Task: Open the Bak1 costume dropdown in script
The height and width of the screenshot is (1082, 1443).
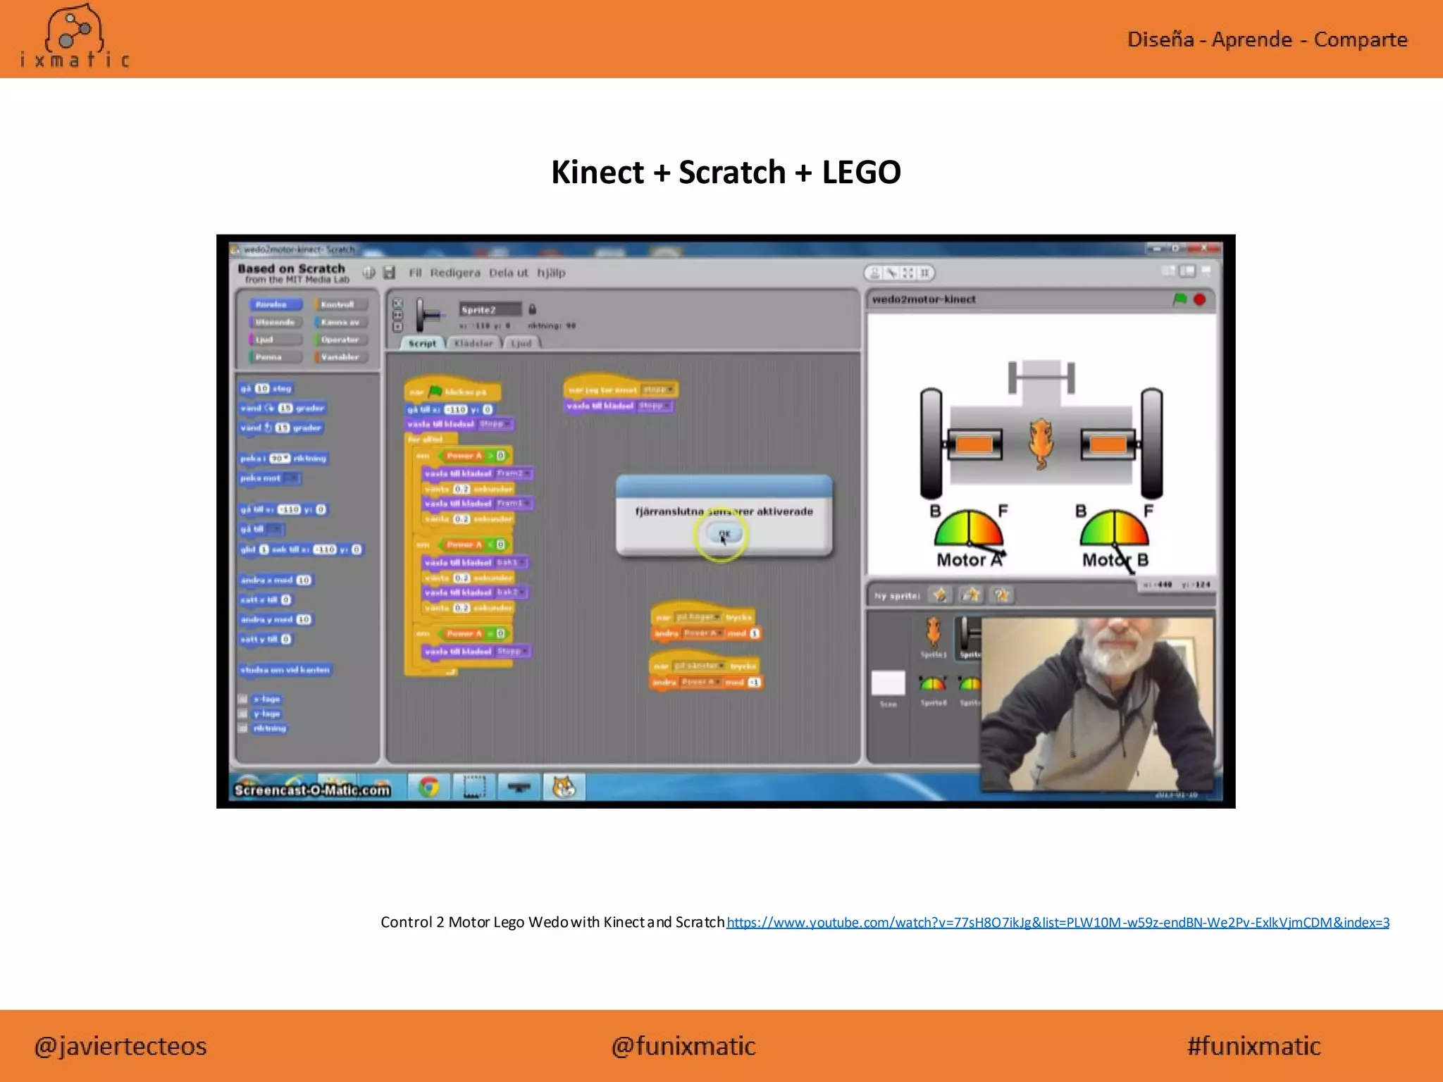Action: coord(511,563)
